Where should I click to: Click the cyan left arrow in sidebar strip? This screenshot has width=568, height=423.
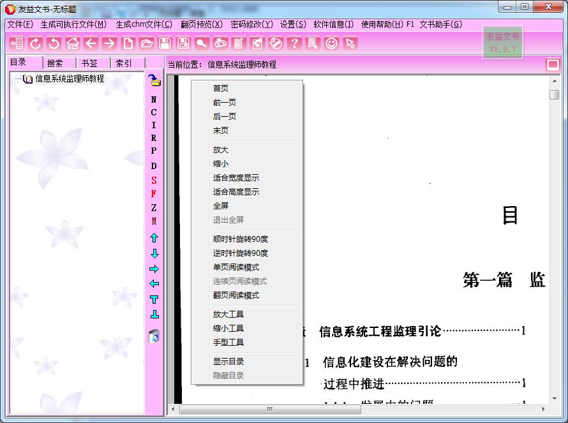point(154,283)
